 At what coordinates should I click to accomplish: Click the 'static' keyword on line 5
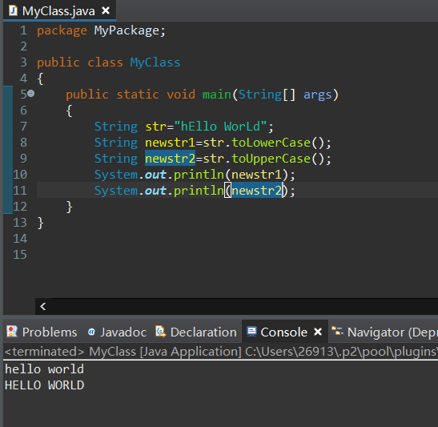coord(138,95)
